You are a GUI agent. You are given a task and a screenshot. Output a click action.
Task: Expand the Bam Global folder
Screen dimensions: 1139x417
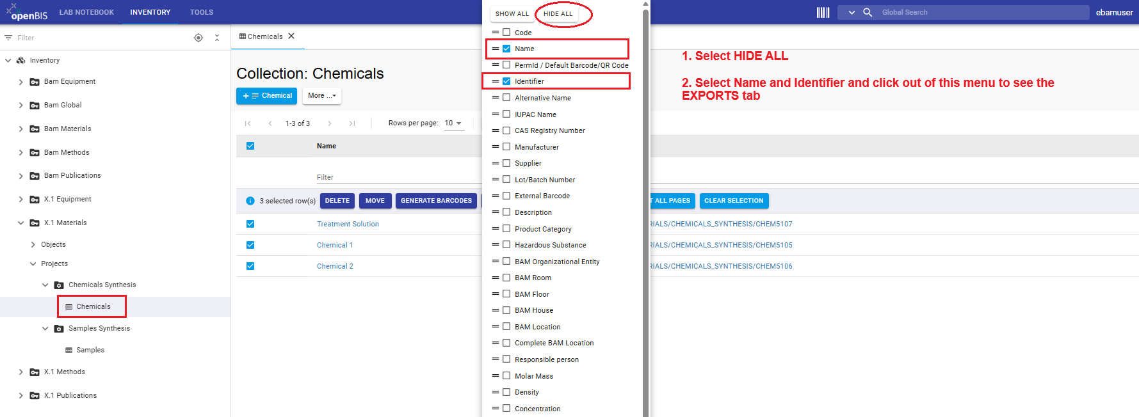tap(20, 106)
